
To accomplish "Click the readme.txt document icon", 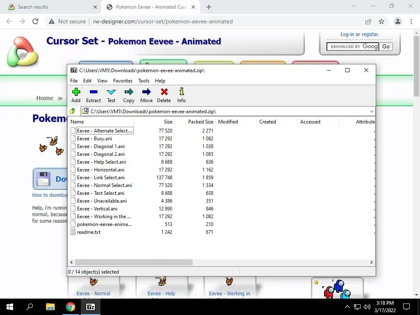I will (x=73, y=232).
